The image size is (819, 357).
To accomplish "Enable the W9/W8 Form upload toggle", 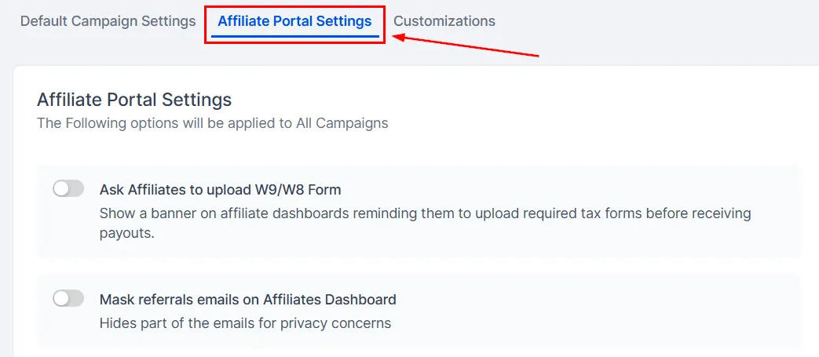I will (x=68, y=188).
